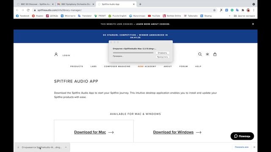Dismiss the cookie notice banner

[x=253, y=24]
